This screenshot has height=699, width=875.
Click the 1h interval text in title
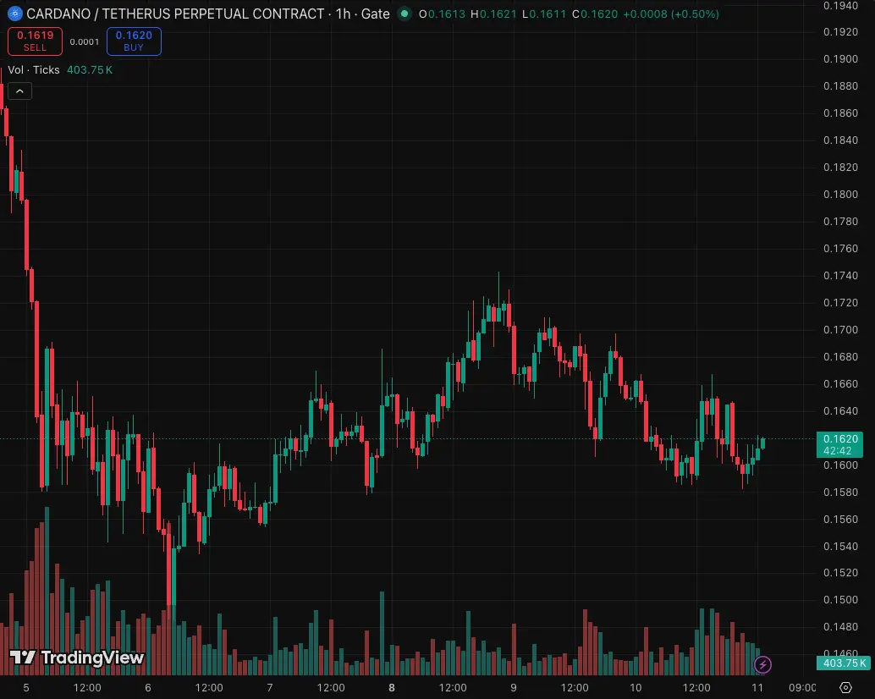[344, 14]
